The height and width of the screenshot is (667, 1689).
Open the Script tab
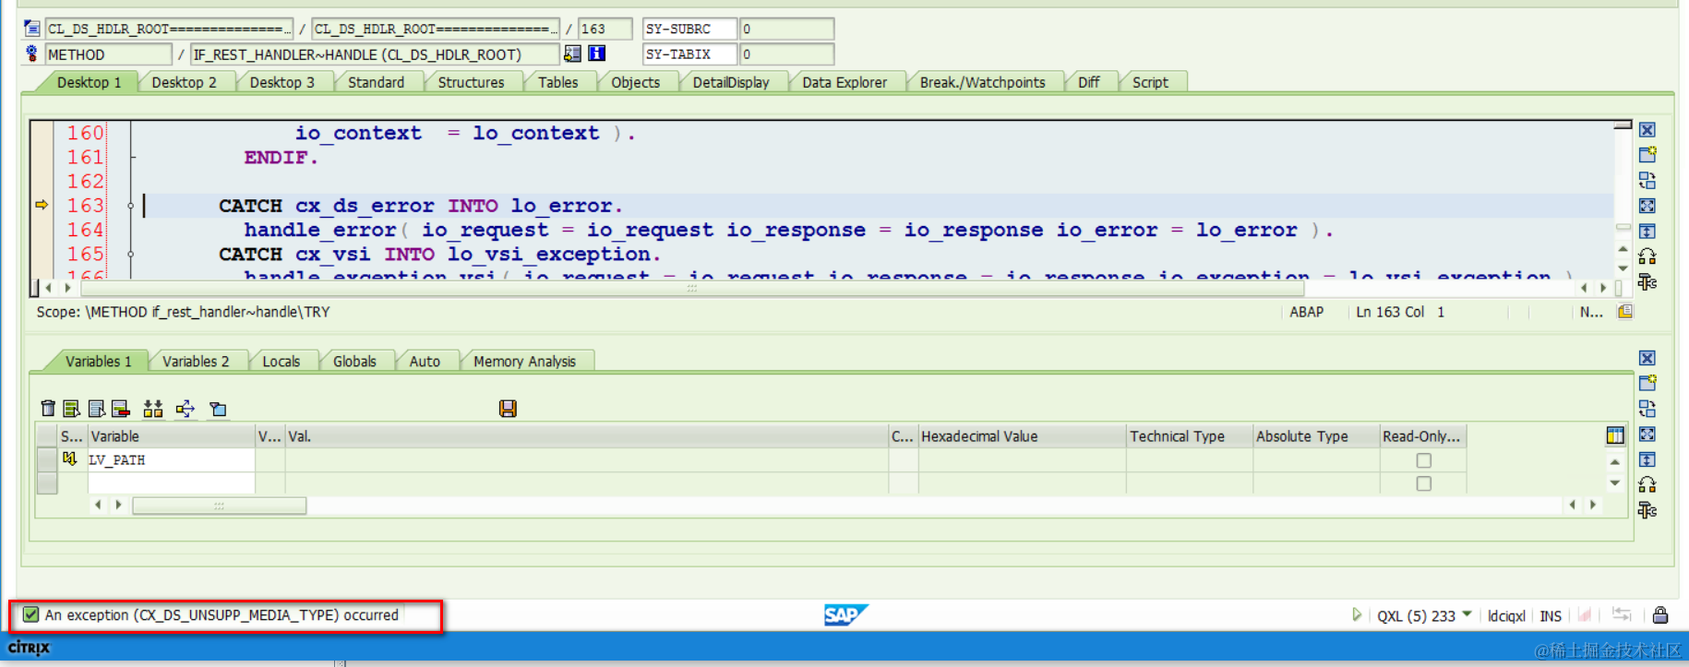(x=1150, y=82)
